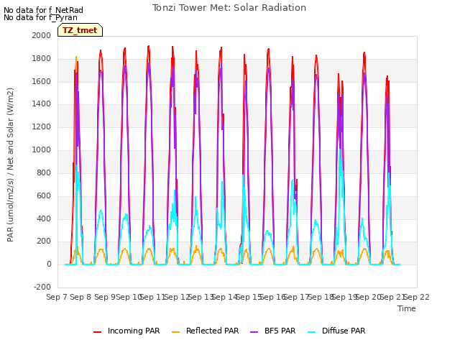The width and height of the screenshot is (460, 345).
Task: Click the 'No data for f_Pyran' message
Action: pos(40,17)
